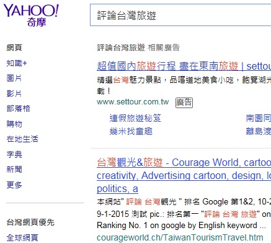Open the 部落格 search category
Screen dimensions: 271x243
click(18, 109)
